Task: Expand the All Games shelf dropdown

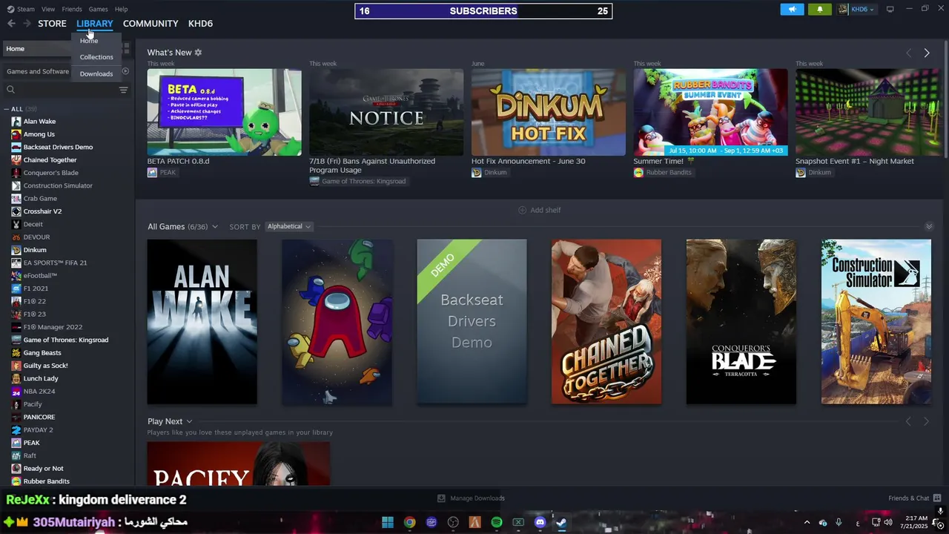Action: pyautogui.click(x=215, y=227)
